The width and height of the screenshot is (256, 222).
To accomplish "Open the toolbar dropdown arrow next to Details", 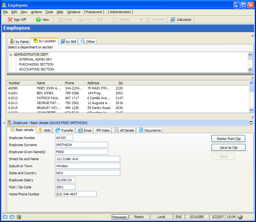I will pos(141,20).
